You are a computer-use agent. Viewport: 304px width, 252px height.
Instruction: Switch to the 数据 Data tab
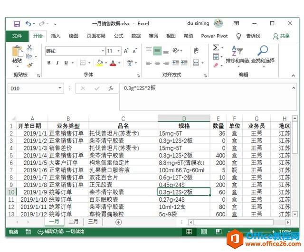tap(136, 36)
